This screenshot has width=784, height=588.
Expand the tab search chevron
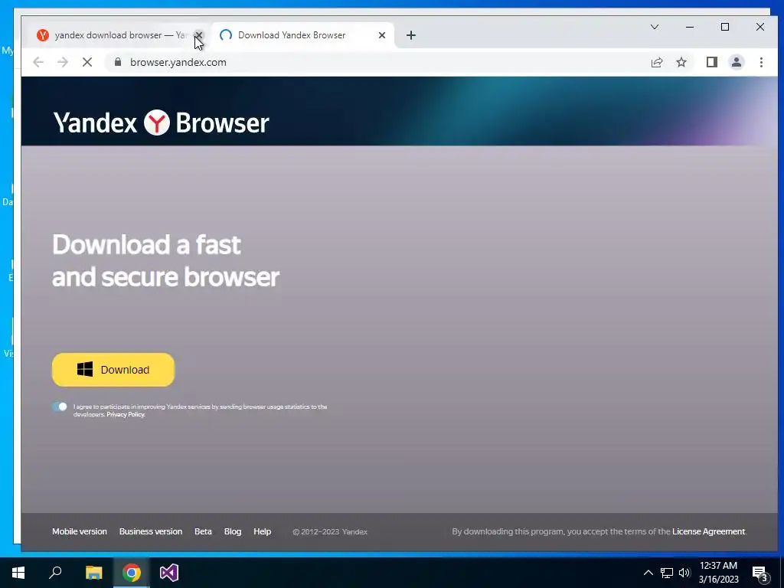click(655, 27)
